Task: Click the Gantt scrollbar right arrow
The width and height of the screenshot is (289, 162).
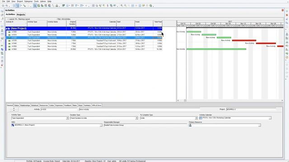Action: [282, 100]
